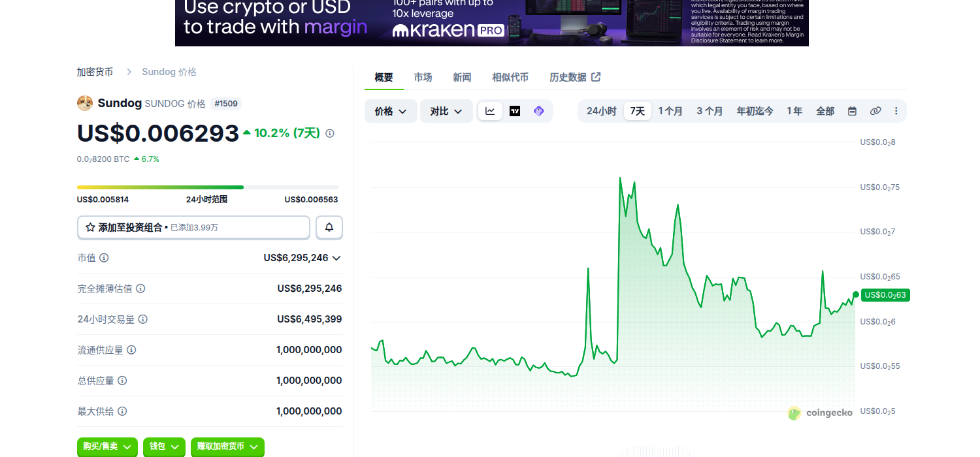Expand the market cap value chevron
The image size is (980, 457).
point(336,258)
